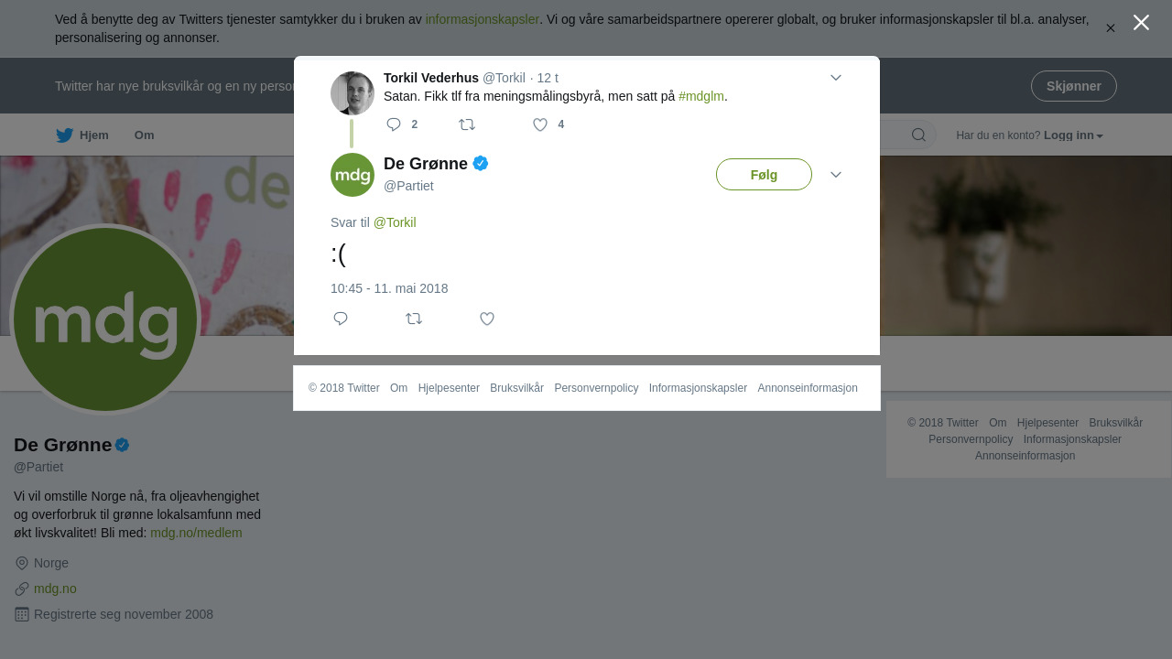The width and height of the screenshot is (1172, 659).
Task: Click the Twitter bird Hjem icon
Action: [64, 135]
